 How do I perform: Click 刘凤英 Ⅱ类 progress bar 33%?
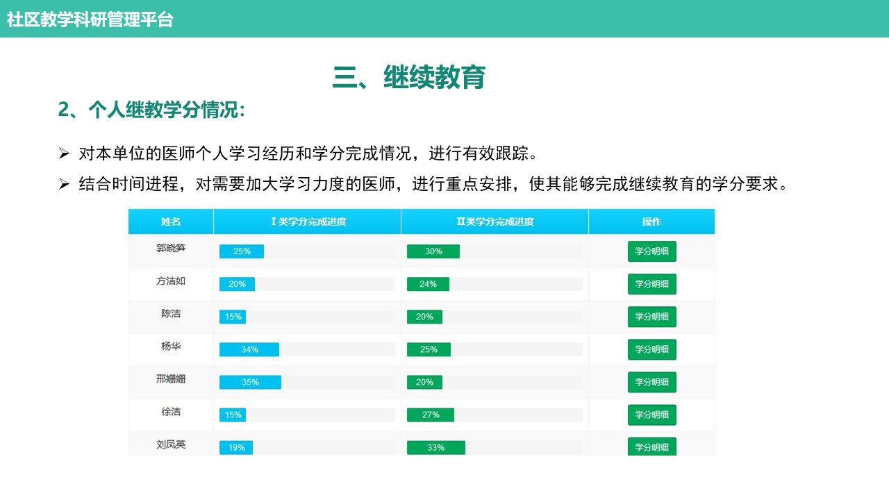(436, 447)
